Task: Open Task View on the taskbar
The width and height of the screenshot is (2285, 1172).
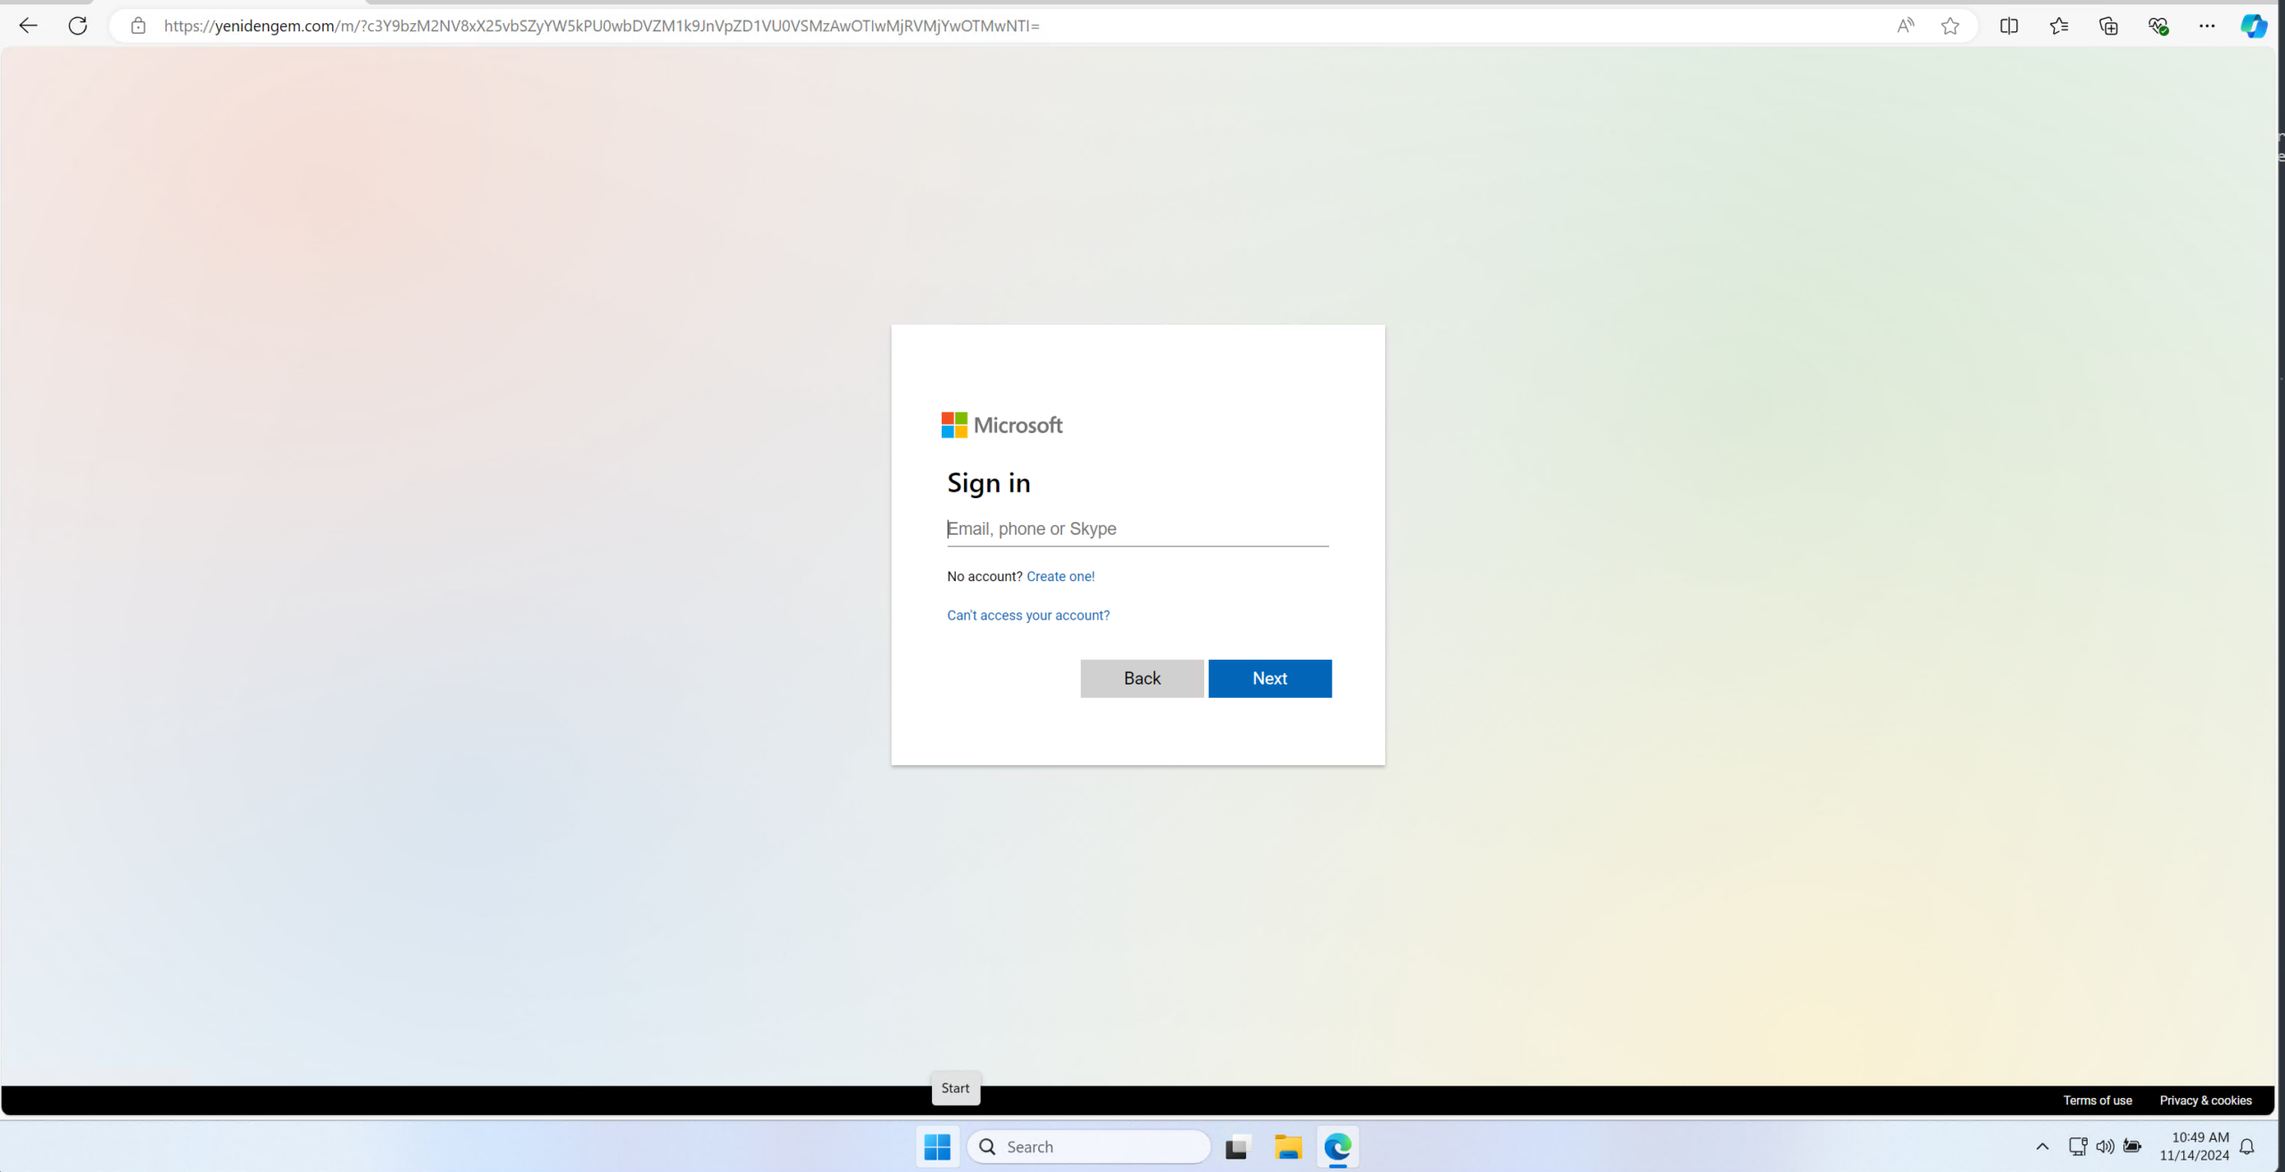Action: (x=1237, y=1146)
